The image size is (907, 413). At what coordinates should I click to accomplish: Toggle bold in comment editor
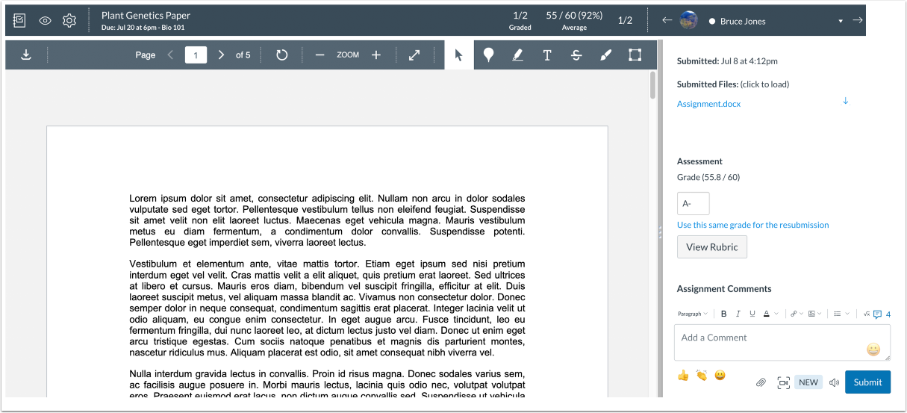pyautogui.click(x=723, y=314)
